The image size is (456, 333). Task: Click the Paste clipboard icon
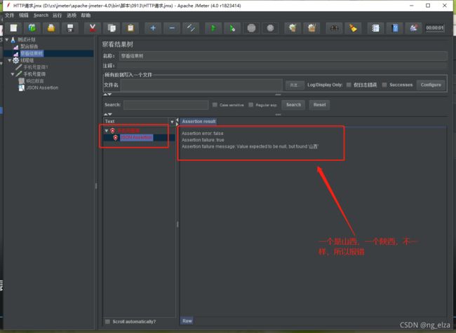130,28
